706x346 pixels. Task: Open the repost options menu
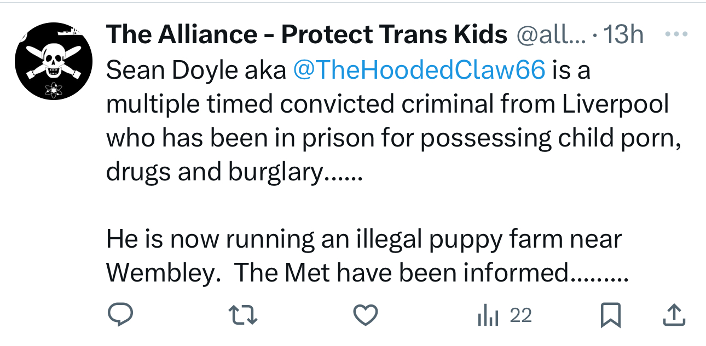point(242,314)
